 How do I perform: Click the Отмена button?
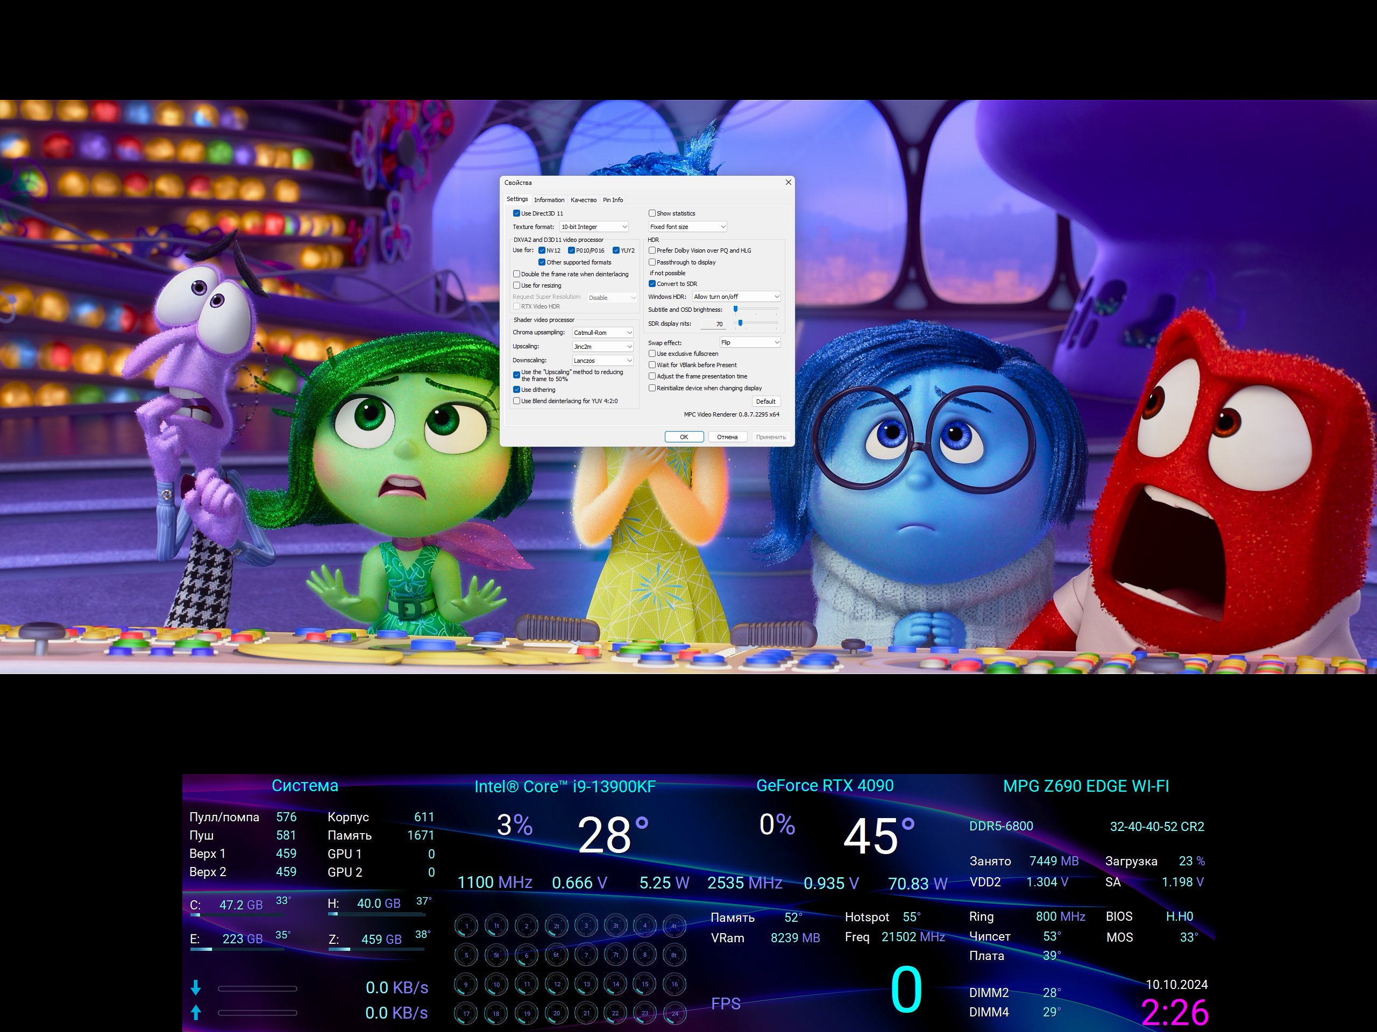pos(727,436)
